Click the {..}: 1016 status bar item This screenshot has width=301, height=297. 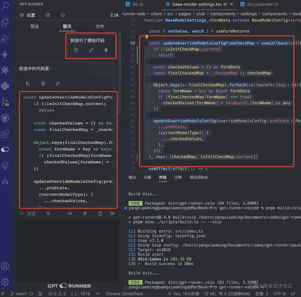(x=80, y=294)
